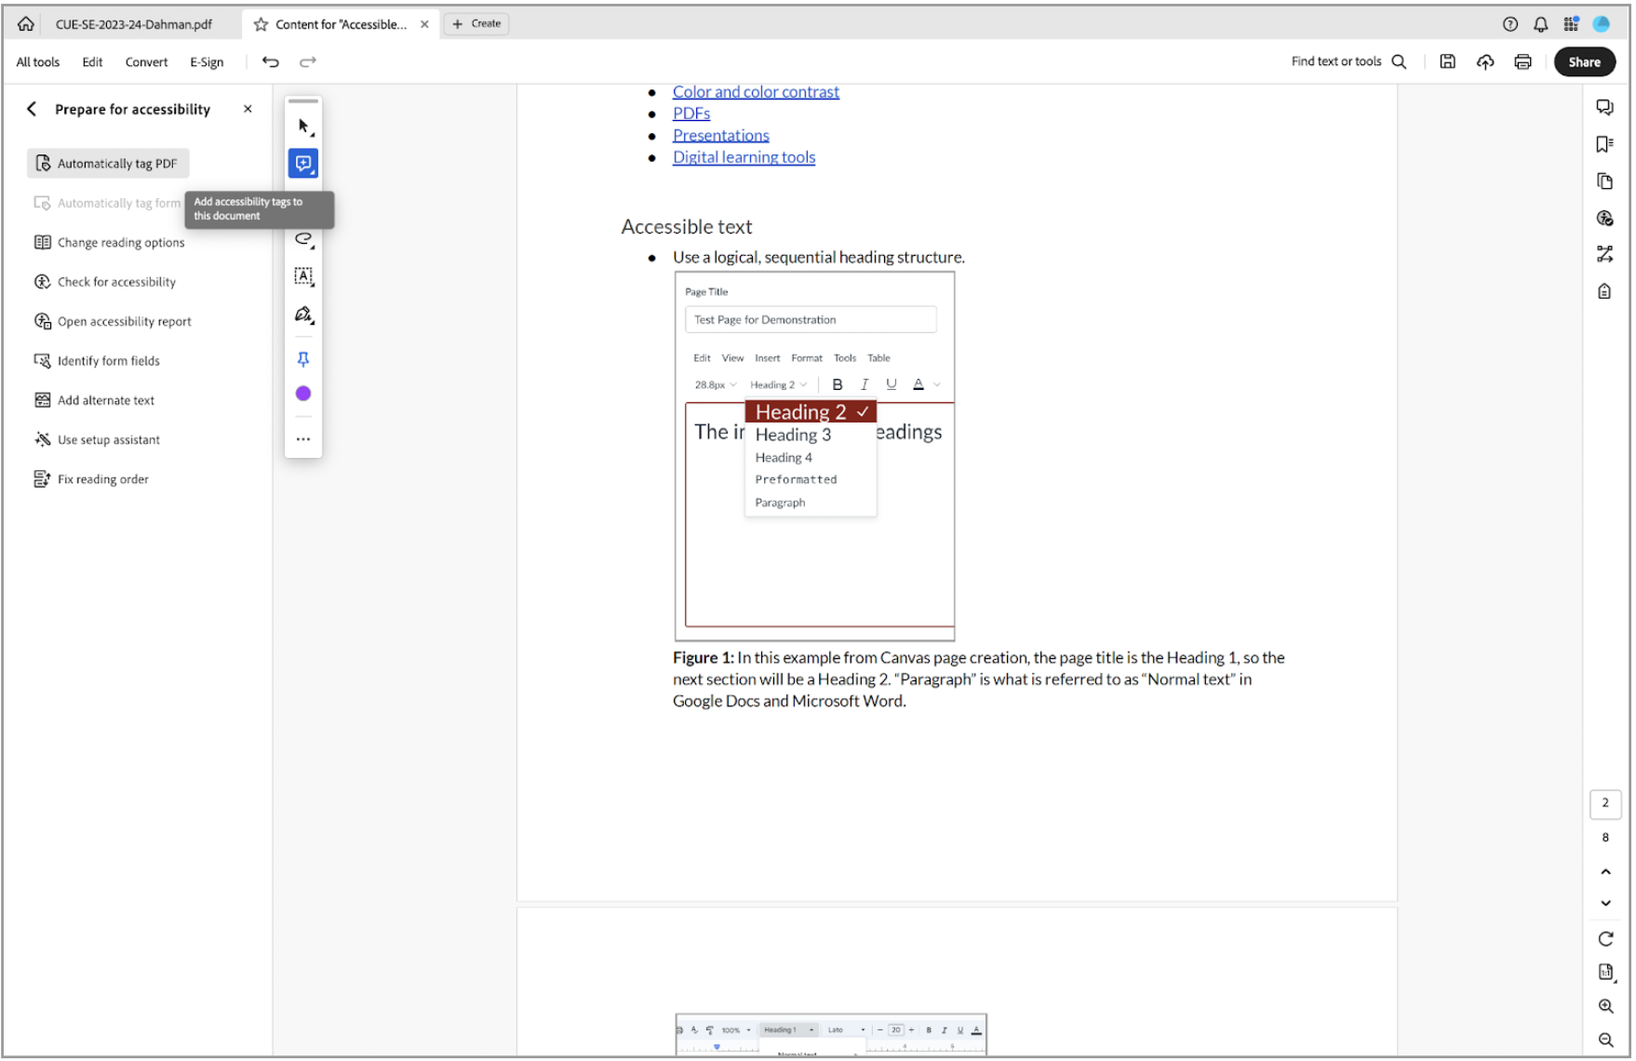Go to next page using down chevron

pos(1605,903)
